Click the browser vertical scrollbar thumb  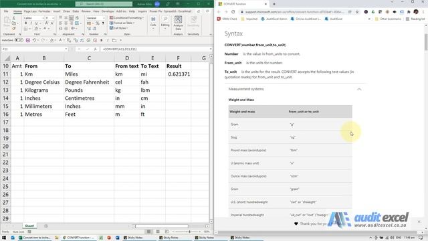pyautogui.click(x=426, y=42)
